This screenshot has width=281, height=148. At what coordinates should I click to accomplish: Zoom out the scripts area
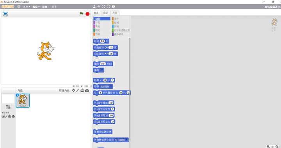268,146
